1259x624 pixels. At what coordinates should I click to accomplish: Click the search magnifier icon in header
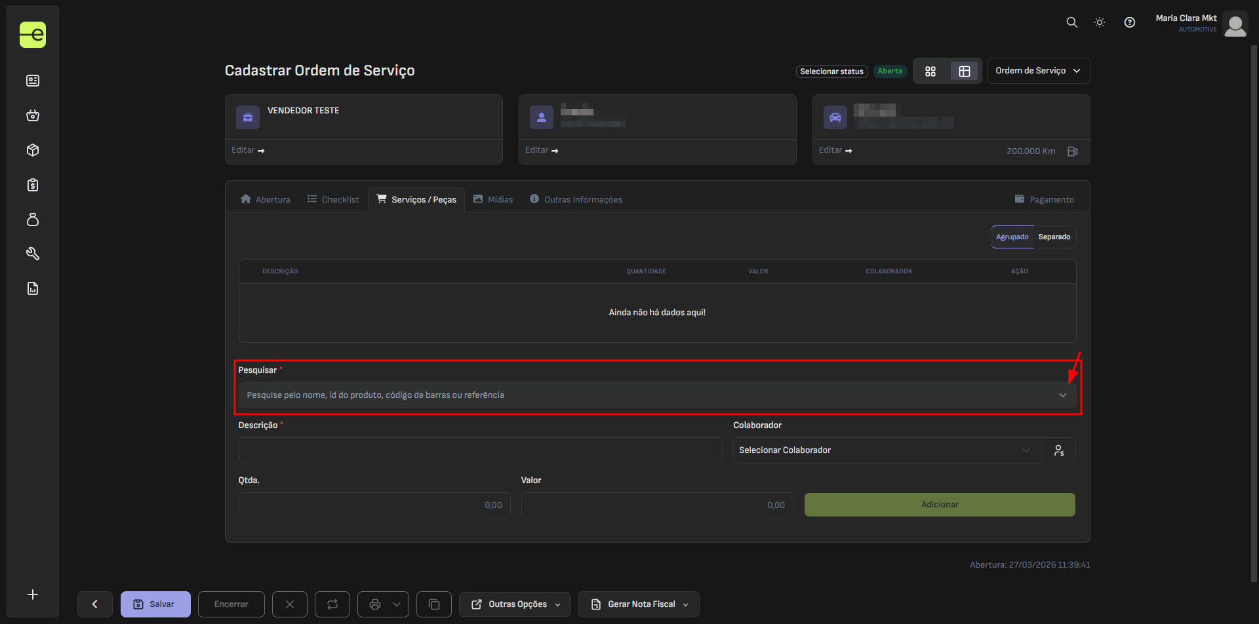pyautogui.click(x=1071, y=22)
